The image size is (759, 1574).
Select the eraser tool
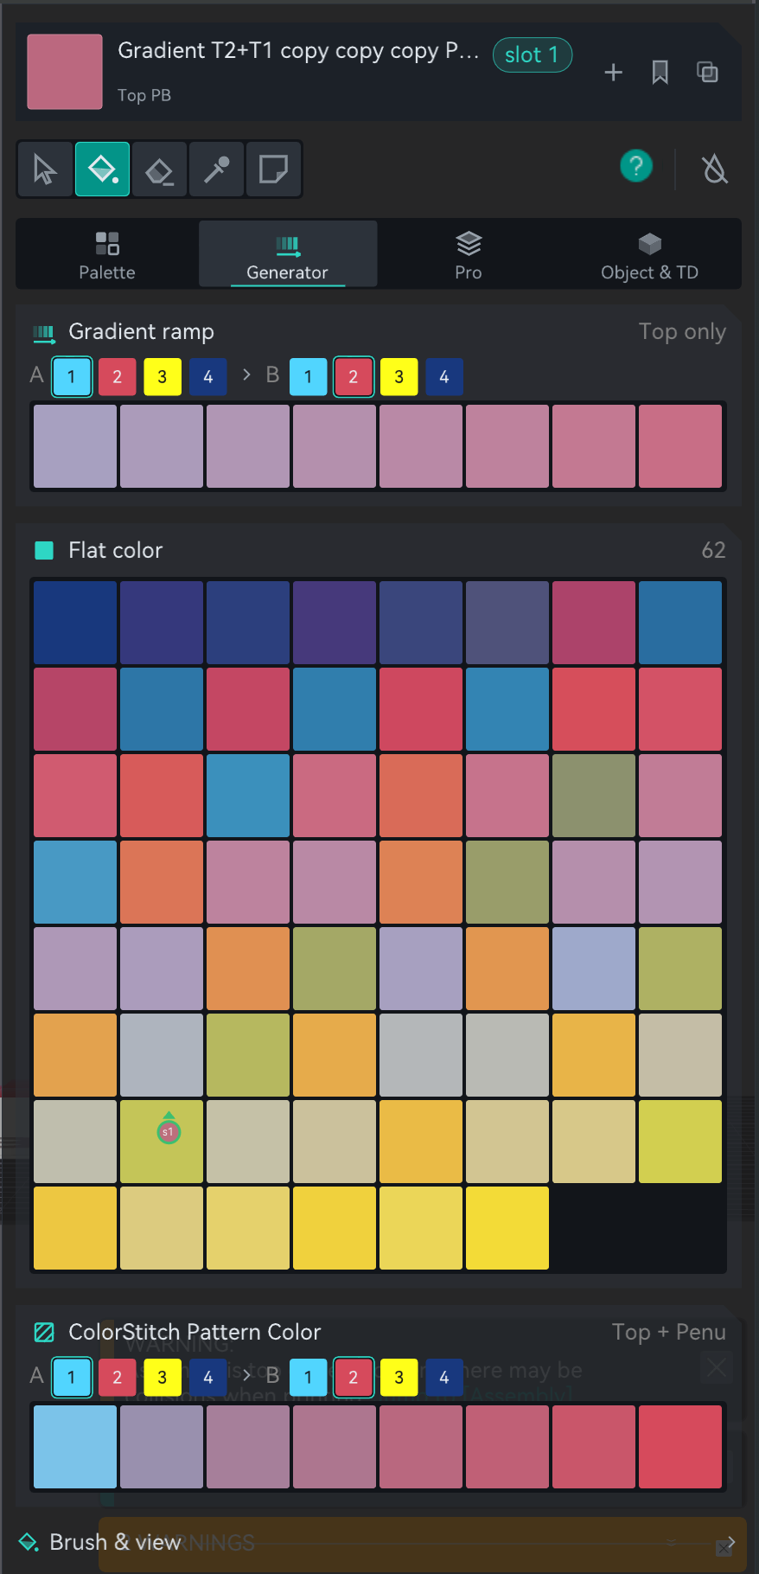[159, 170]
